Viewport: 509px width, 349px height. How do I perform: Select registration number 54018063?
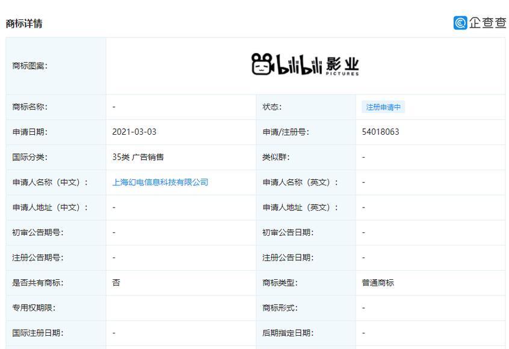380,132
